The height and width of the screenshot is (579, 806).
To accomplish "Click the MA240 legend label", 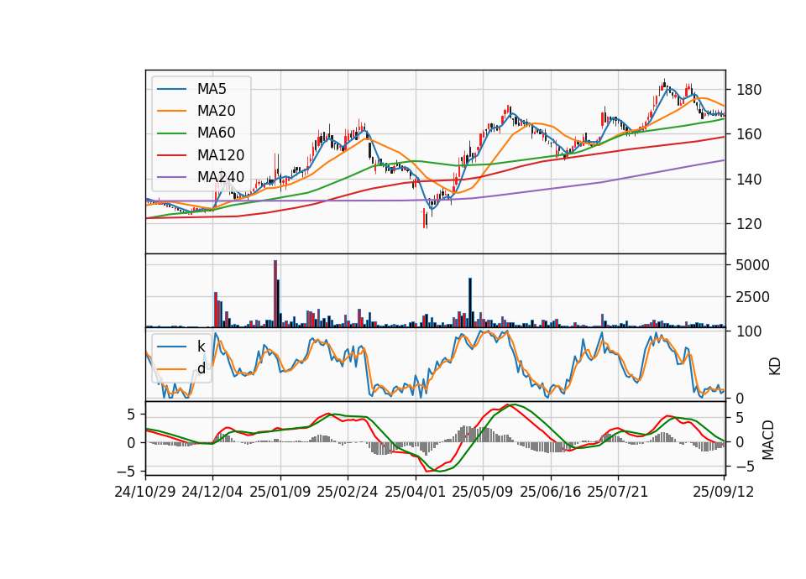I will (x=221, y=177).
